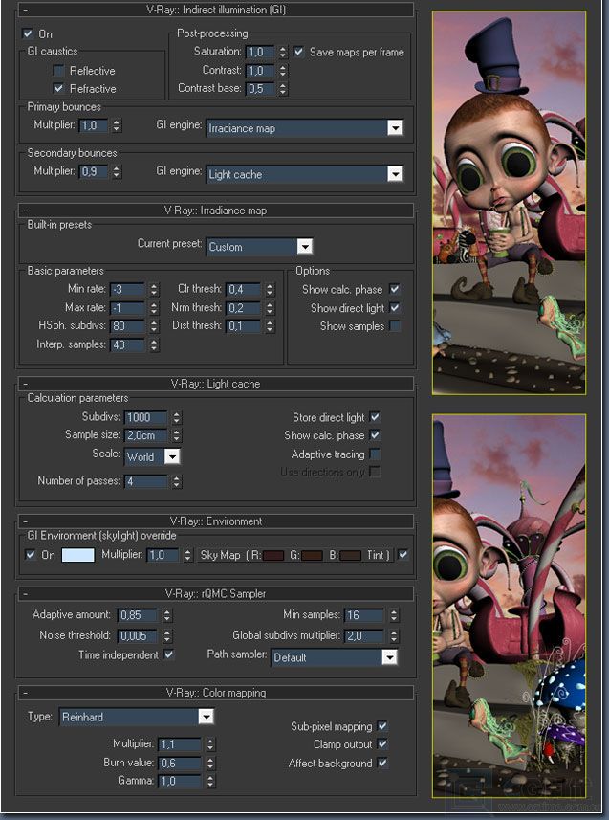Image resolution: width=609 pixels, height=820 pixels.
Task: Enable Adaptive tracing checkbox
Action: coord(375,454)
